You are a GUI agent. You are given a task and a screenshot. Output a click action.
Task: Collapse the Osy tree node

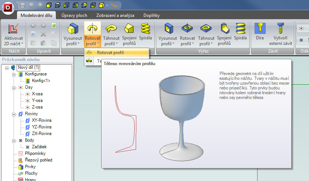coord(14,88)
